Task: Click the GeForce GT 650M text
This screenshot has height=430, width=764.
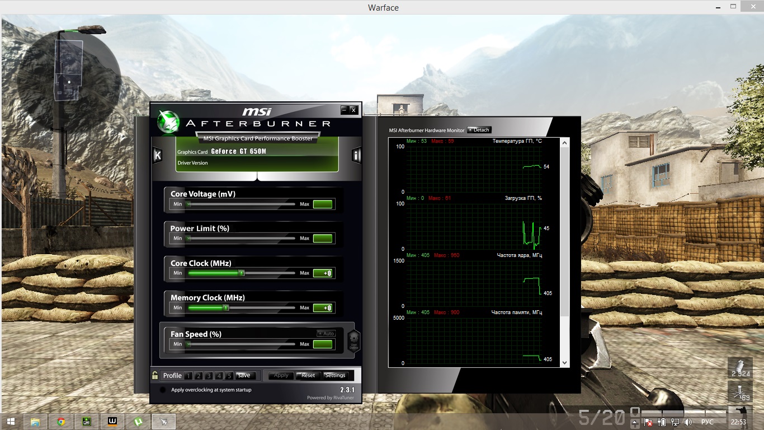Action: (x=239, y=152)
